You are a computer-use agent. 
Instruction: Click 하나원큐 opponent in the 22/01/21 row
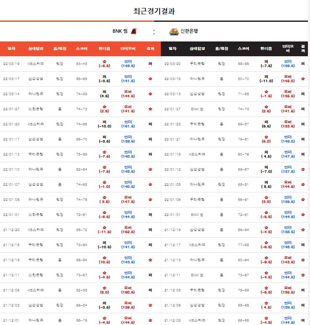(x=197, y=139)
